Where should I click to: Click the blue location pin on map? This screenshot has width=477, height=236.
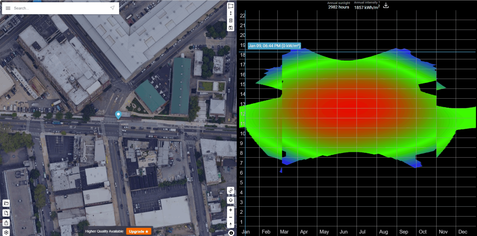click(x=118, y=115)
